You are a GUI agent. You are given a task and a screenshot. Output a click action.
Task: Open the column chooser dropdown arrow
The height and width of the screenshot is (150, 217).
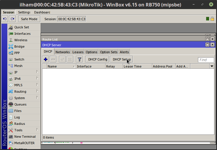pyautogui.click(x=212, y=66)
